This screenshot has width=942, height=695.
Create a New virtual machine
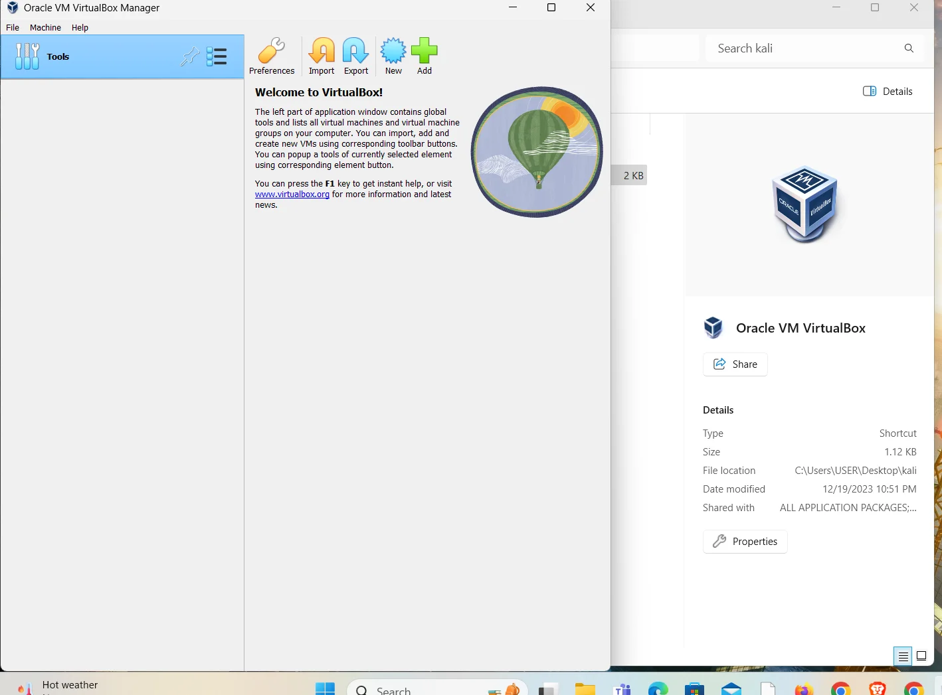[x=393, y=56]
